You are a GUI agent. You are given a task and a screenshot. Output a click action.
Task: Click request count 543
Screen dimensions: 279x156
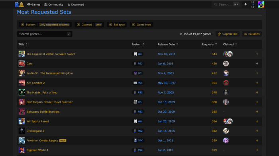click(214, 54)
